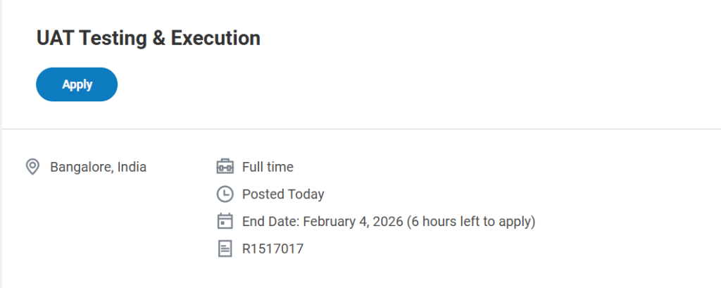Select the UAT Testing & Execution heading

[148, 38]
